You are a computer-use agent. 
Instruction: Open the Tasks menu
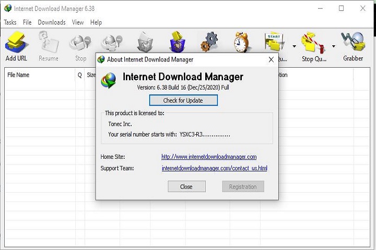point(10,22)
